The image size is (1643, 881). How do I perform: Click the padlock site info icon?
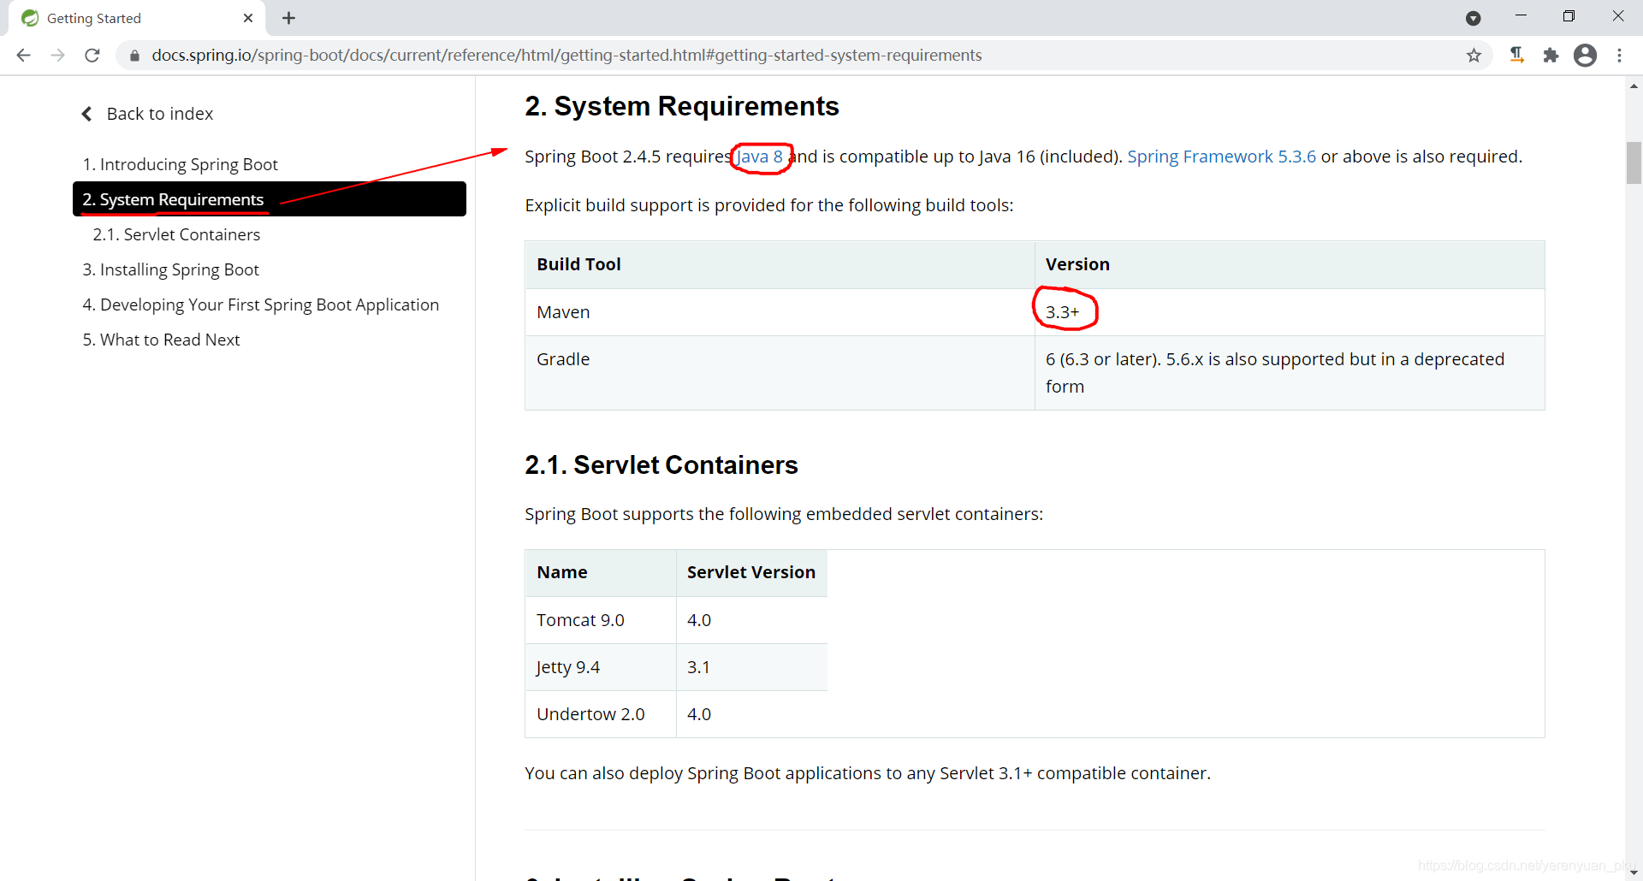pyautogui.click(x=134, y=56)
